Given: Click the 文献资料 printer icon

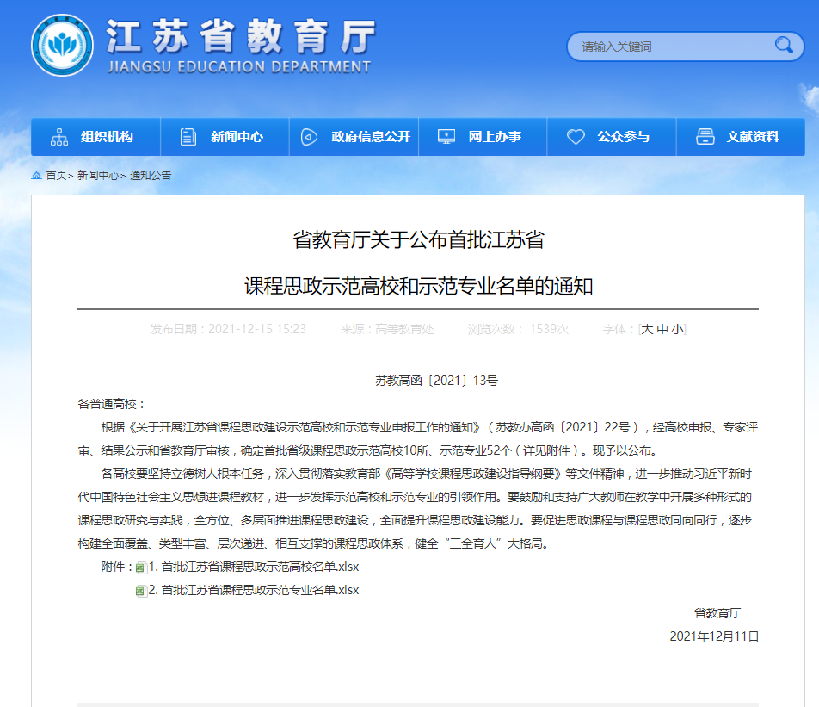Looking at the screenshot, I should pyautogui.click(x=705, y=137).
